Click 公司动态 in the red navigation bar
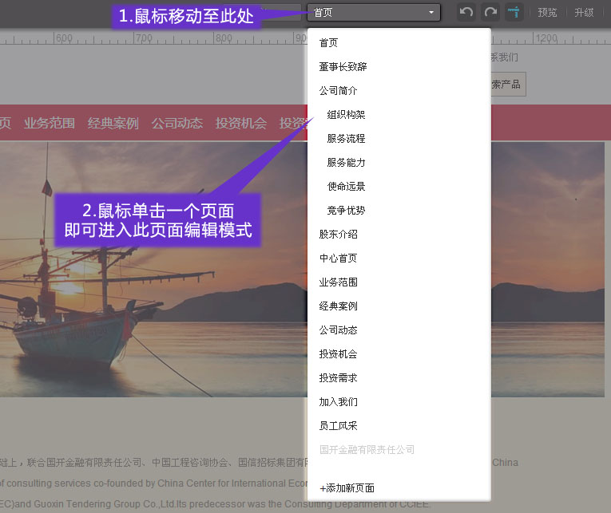This screenshot has height=513, width=611. [x=177, y=123]
